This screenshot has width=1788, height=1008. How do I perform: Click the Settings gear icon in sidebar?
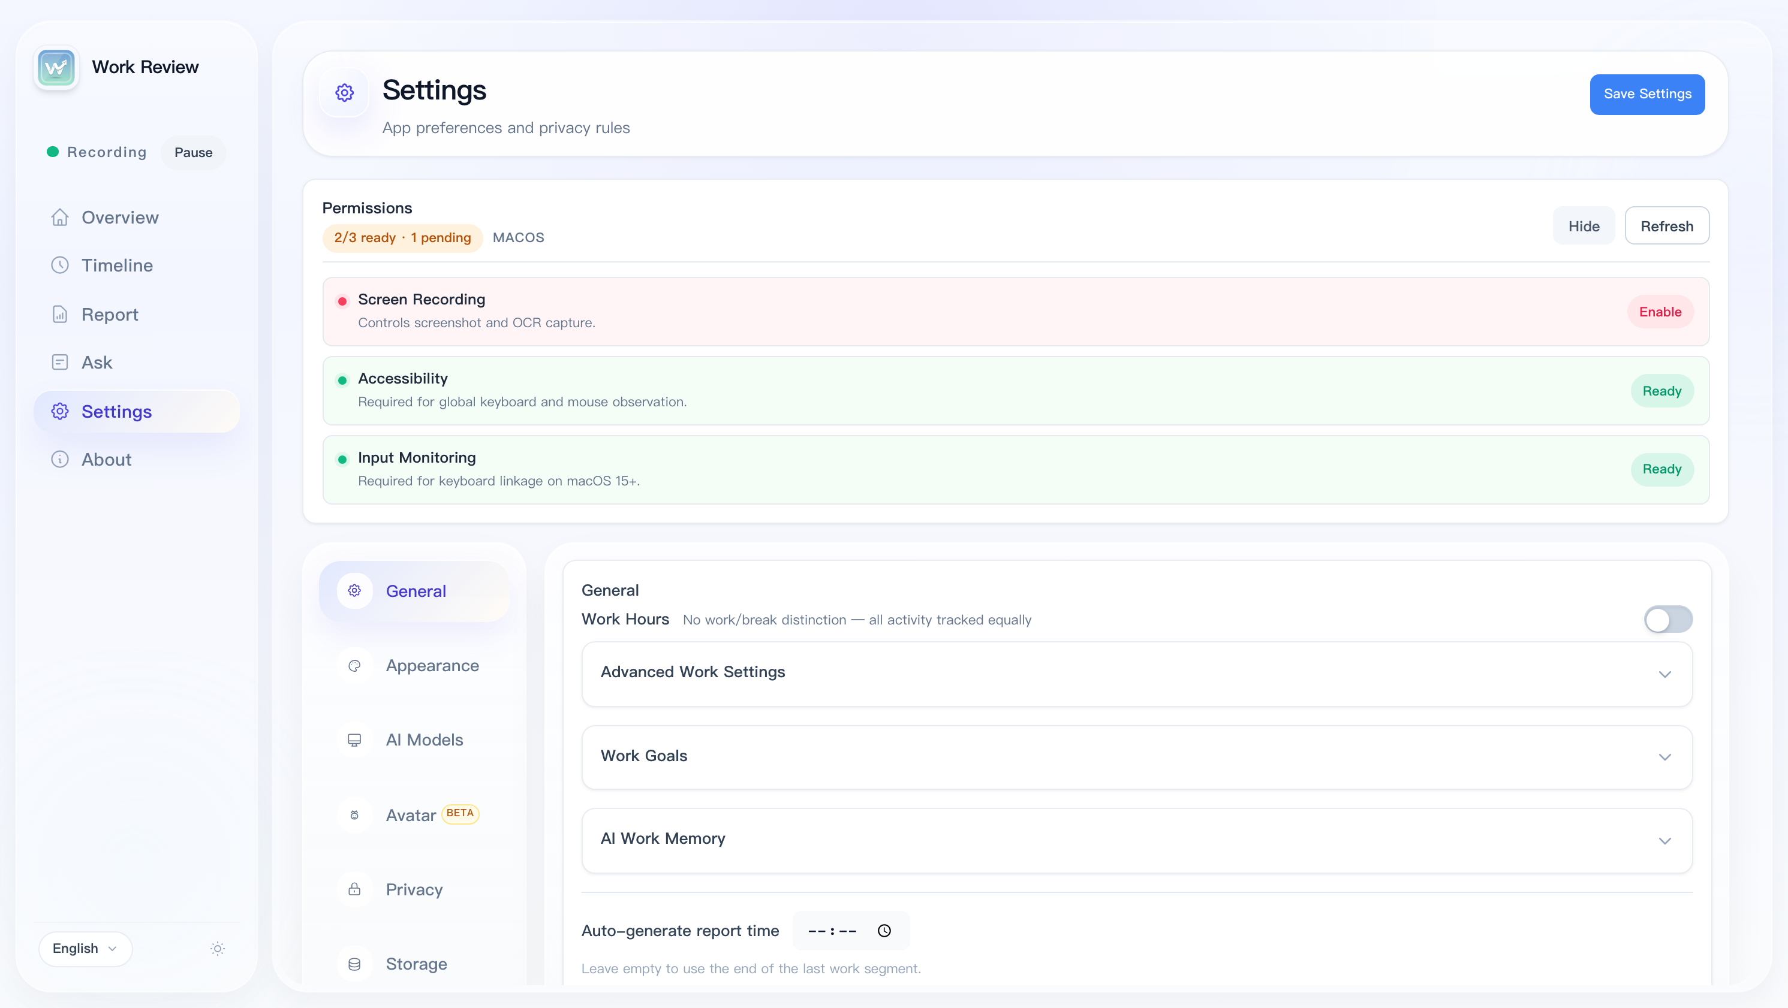60,411
